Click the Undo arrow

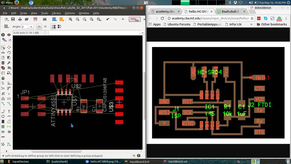[108, 19]
